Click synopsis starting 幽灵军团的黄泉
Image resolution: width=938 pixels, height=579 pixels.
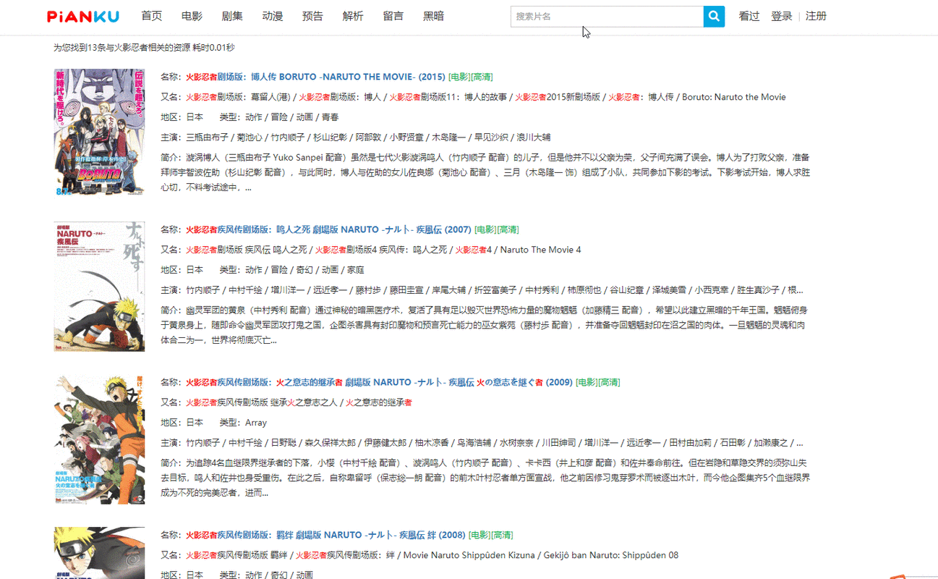tap(485, 325)
